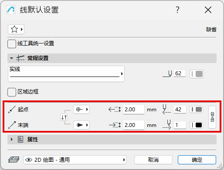This screenshot has width=224, height=170.
Task: Click the 缺省 label
Action: click(x=211, y=30)
